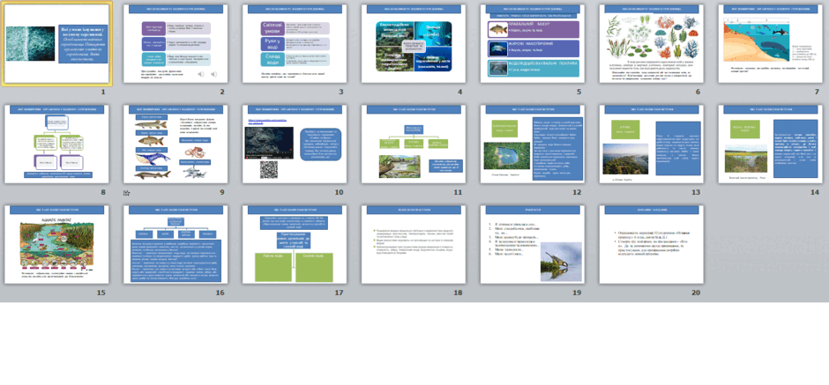
Task: Click the embedded video frame on slide 10
Action: (269, 143)
